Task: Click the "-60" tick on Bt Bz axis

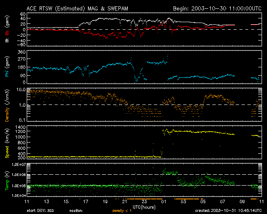Action: (21, 45)
